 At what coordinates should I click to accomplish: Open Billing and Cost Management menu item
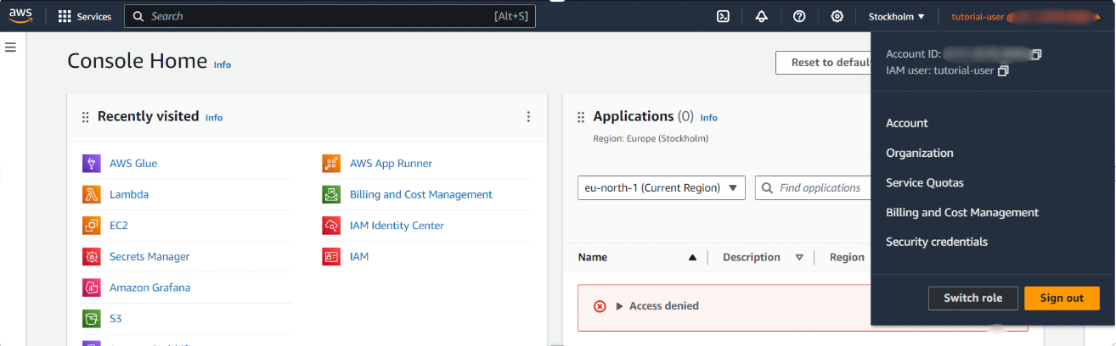click(x=962, y=212)
